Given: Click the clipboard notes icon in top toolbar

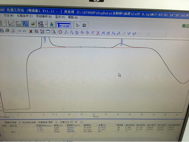Looking at the screenshot, I should tap(84, 25).
